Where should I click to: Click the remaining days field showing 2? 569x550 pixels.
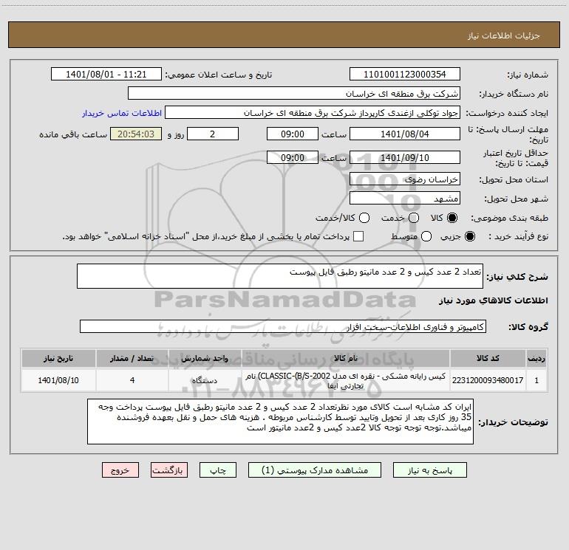[x=213, y=134]
